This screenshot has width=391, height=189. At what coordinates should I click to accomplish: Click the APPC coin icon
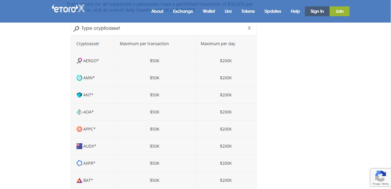tap(79, 129)
